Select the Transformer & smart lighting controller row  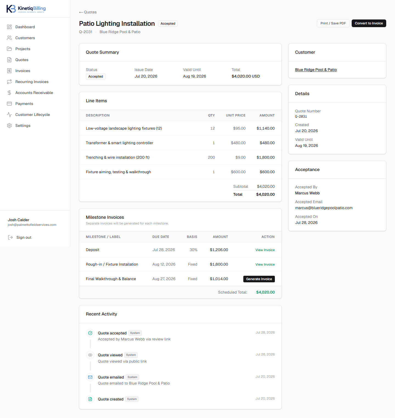coord(180,143)
